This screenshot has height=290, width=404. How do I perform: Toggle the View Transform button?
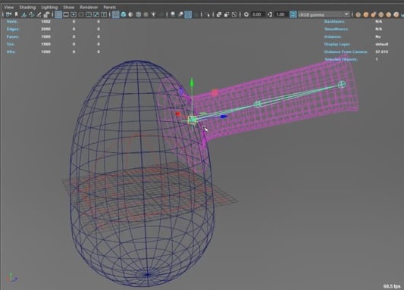(x=293, y=14)
